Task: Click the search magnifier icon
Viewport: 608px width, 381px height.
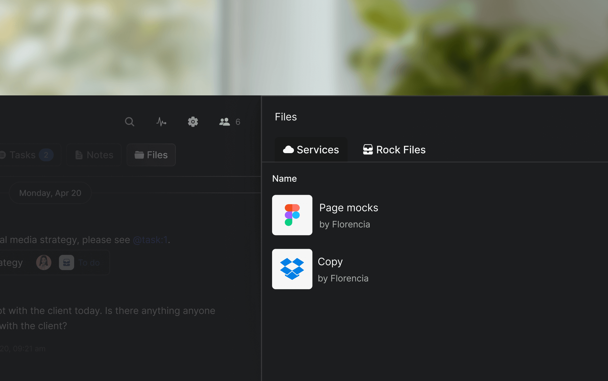Action: [x=130, y=122]
